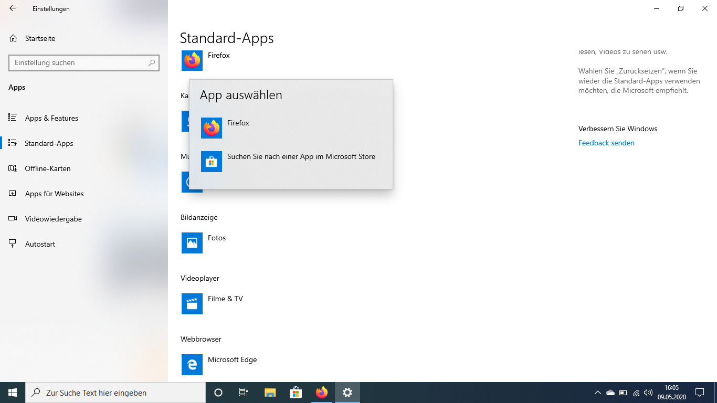Open Microsoft Store search option icon

click(212, 162)
